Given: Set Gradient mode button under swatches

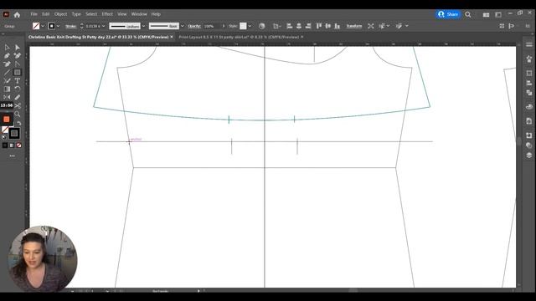Looking at the screenshot, I should (x=12, y=145).
